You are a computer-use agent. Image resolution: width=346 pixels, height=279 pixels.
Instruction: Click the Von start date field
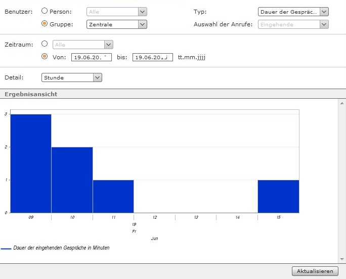91,57
